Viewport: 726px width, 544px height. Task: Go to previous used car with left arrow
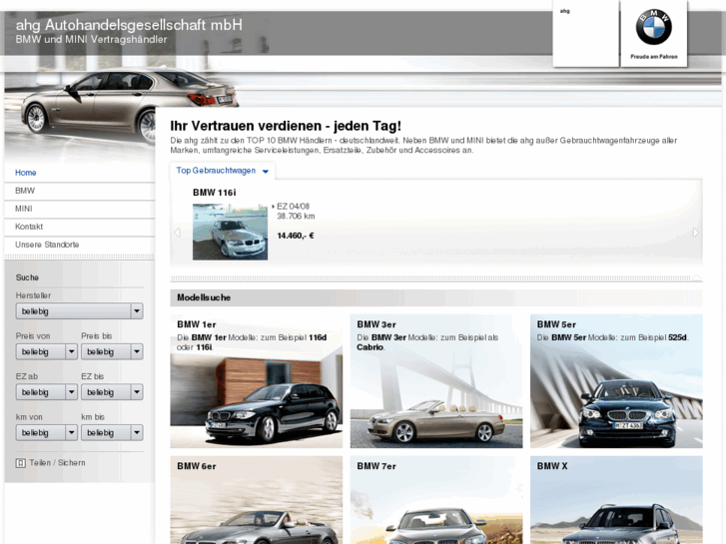coord(177,233)
